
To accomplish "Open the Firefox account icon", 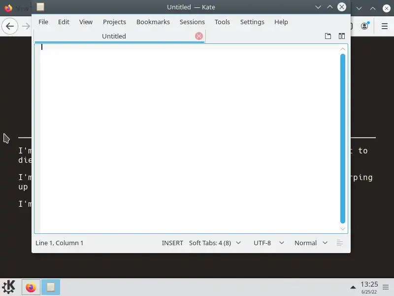I will (x=364, y=26).
